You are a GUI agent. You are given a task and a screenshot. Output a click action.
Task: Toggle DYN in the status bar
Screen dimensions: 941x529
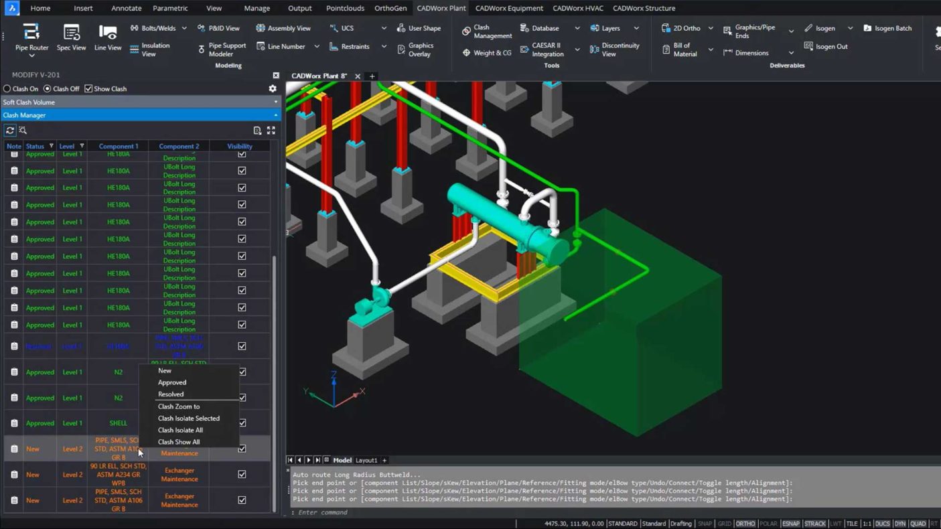click(899, 524)
